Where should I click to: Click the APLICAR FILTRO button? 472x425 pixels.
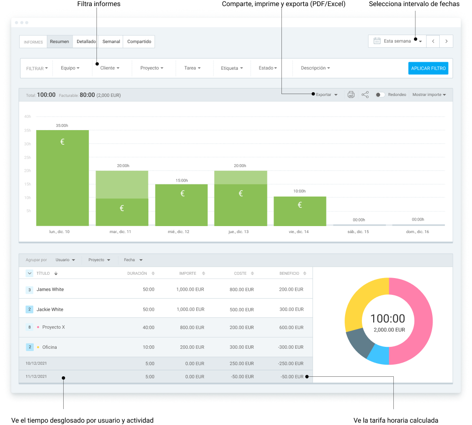428,68
